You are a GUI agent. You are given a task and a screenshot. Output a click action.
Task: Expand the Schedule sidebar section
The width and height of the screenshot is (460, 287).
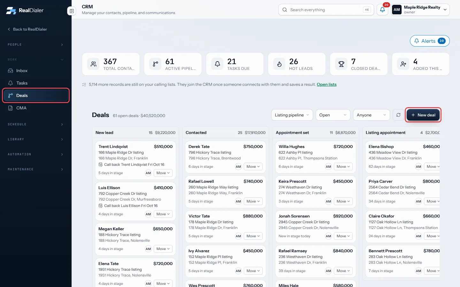pos(36,124)
